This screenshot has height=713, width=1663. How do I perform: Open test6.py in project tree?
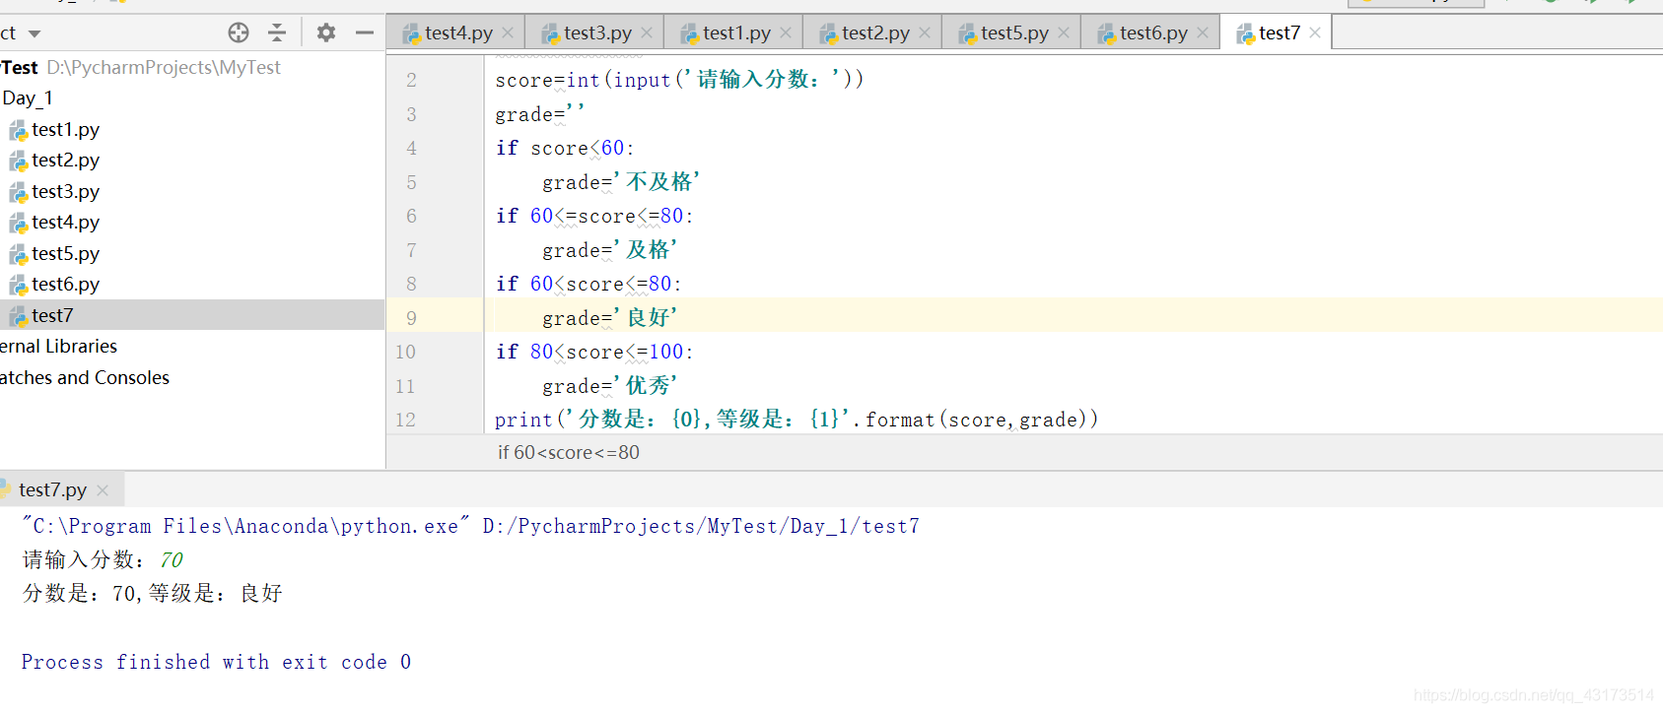tap(65, 284)
